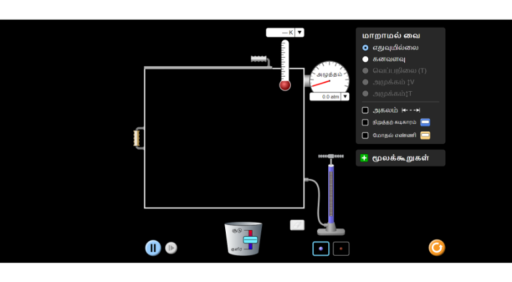Select the light red particle type
The width and height of the screenshot is (512, 282).
(341, 249)
